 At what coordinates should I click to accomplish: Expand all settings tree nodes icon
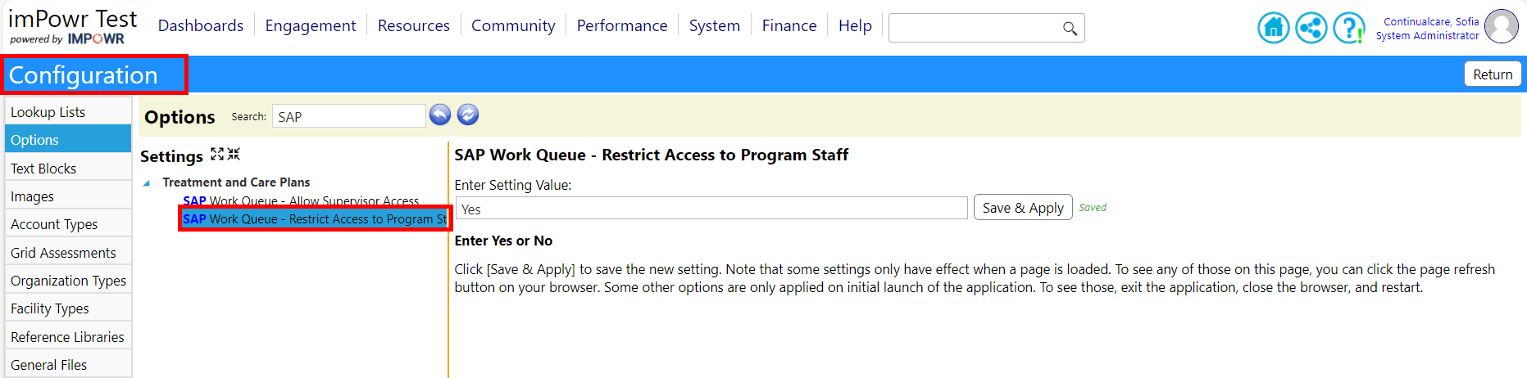pos(217,154)
